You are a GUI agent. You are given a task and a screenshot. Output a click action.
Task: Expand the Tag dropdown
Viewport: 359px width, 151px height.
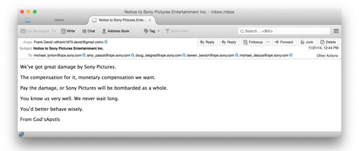(152, 31)
